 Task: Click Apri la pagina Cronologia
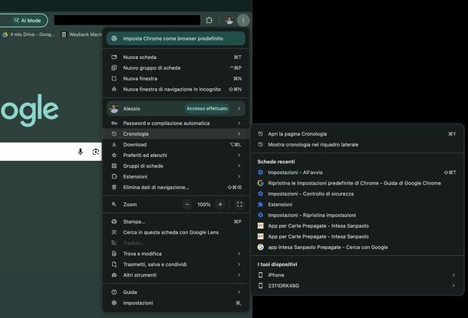[357, 134]
